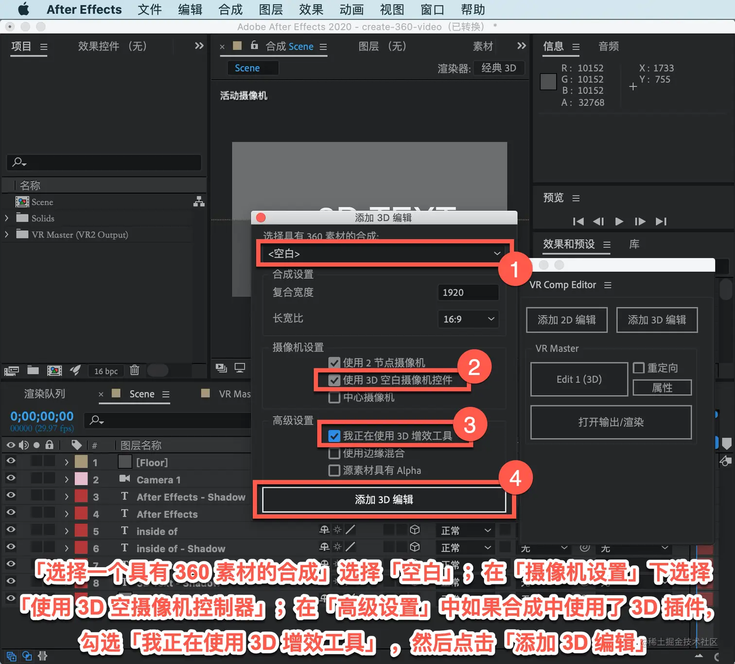Click the [Floor] layer label color swatch

81,462
